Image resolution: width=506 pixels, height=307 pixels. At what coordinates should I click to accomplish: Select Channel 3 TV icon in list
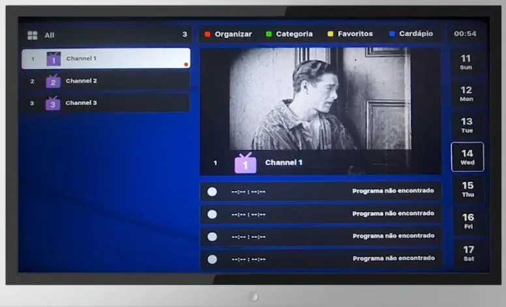(x=53, y=103)
